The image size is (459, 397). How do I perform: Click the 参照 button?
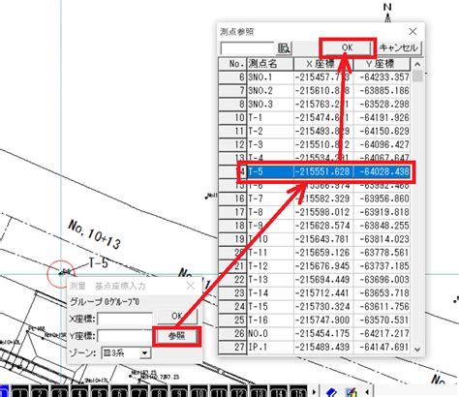pyautogui.click(x=176, y=336)
